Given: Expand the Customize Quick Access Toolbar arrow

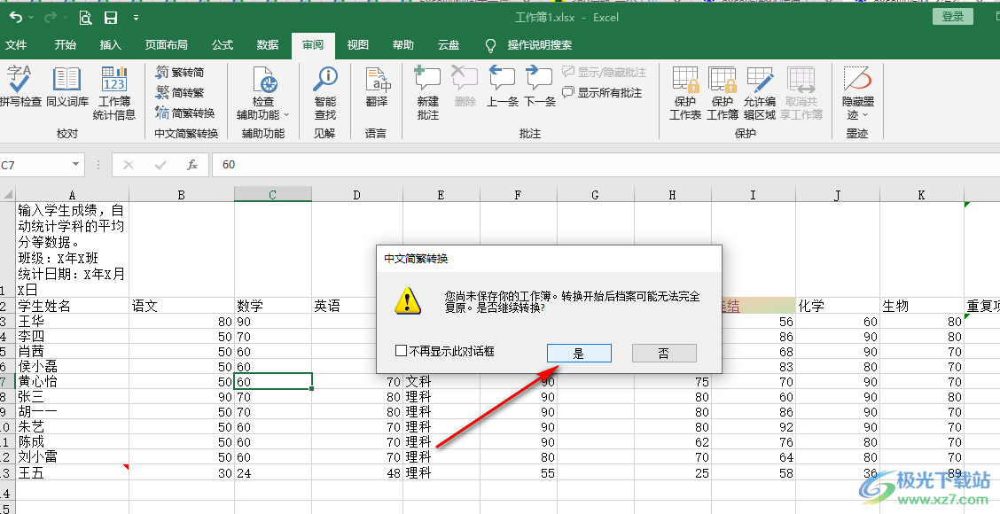Looking at the screenshot, I should point(136,18).
